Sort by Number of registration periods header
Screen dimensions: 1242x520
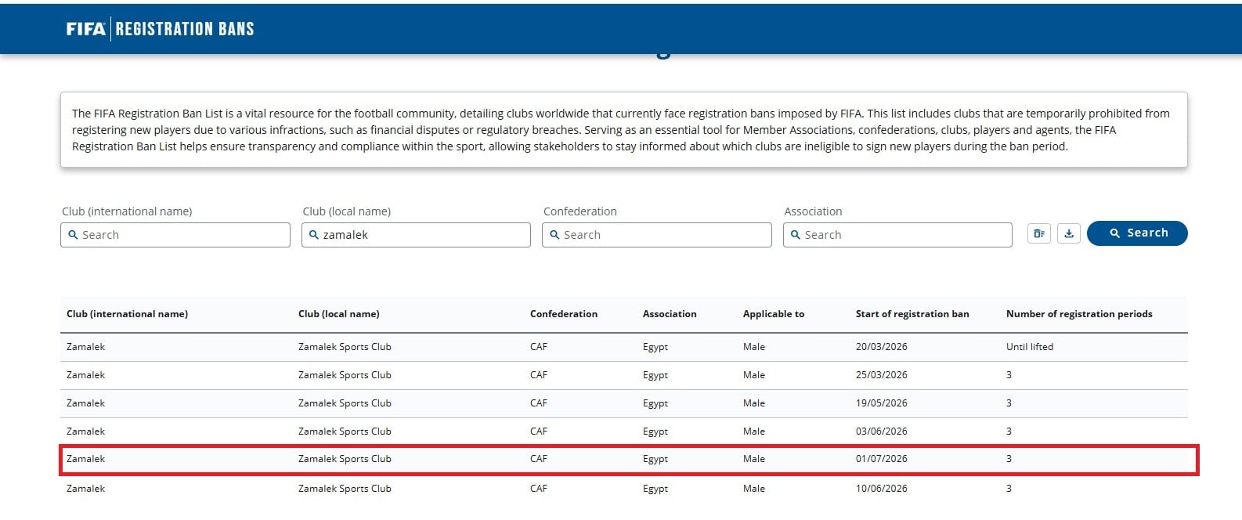pyautogui.click(x=1079, y=314)
